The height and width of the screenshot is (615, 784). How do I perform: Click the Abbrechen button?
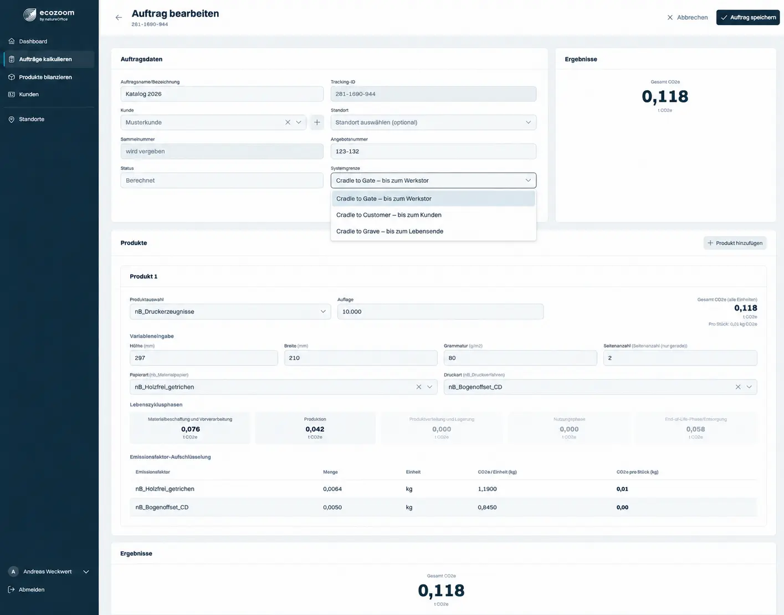[x=687, y=18]
